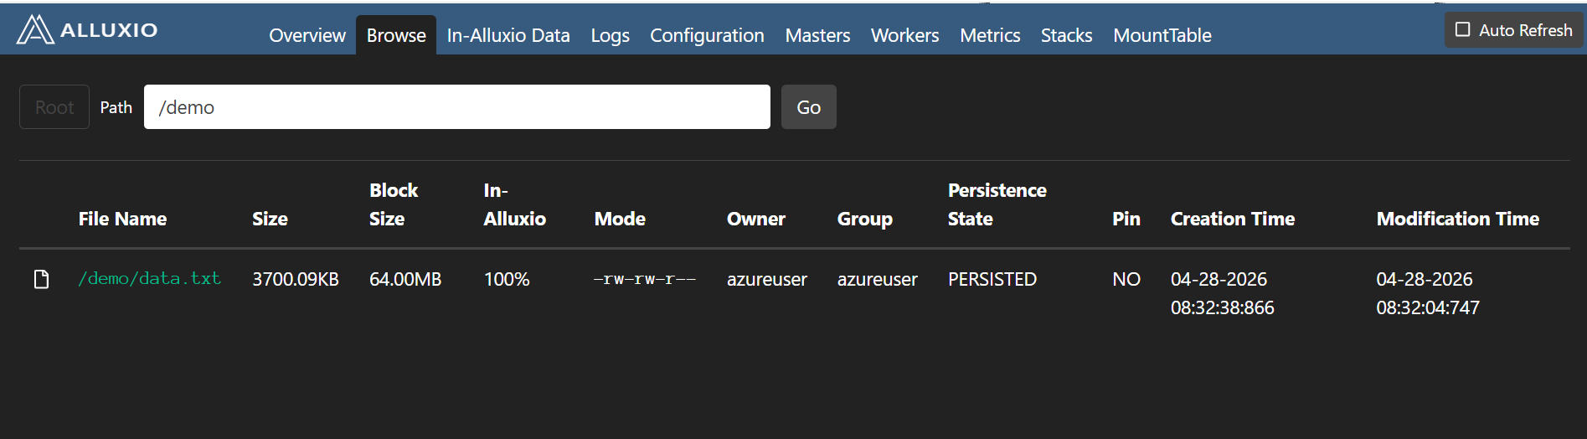Click azureuser in the Group column
The width and height of the screenshot is (1587, 439).
pos(878,279)
